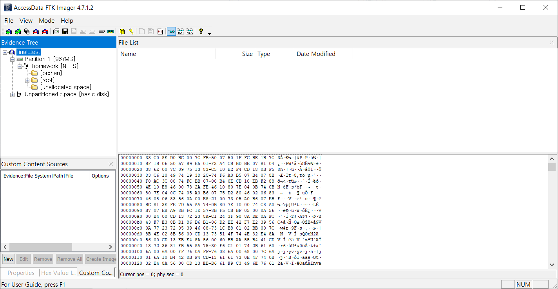Click the Remove All button
The width and height of the screenshot is (558, 289).
[x=69, y=259]
